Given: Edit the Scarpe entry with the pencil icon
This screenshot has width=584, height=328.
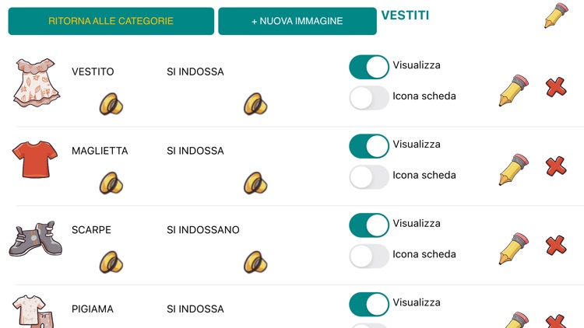Looking at the screenshot, I should 514,249.
